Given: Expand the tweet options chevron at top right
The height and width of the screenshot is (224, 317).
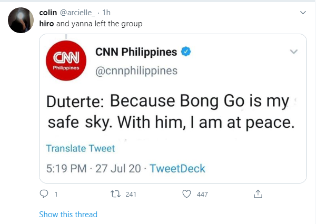Looking at the screenshot, I should 302,13.
